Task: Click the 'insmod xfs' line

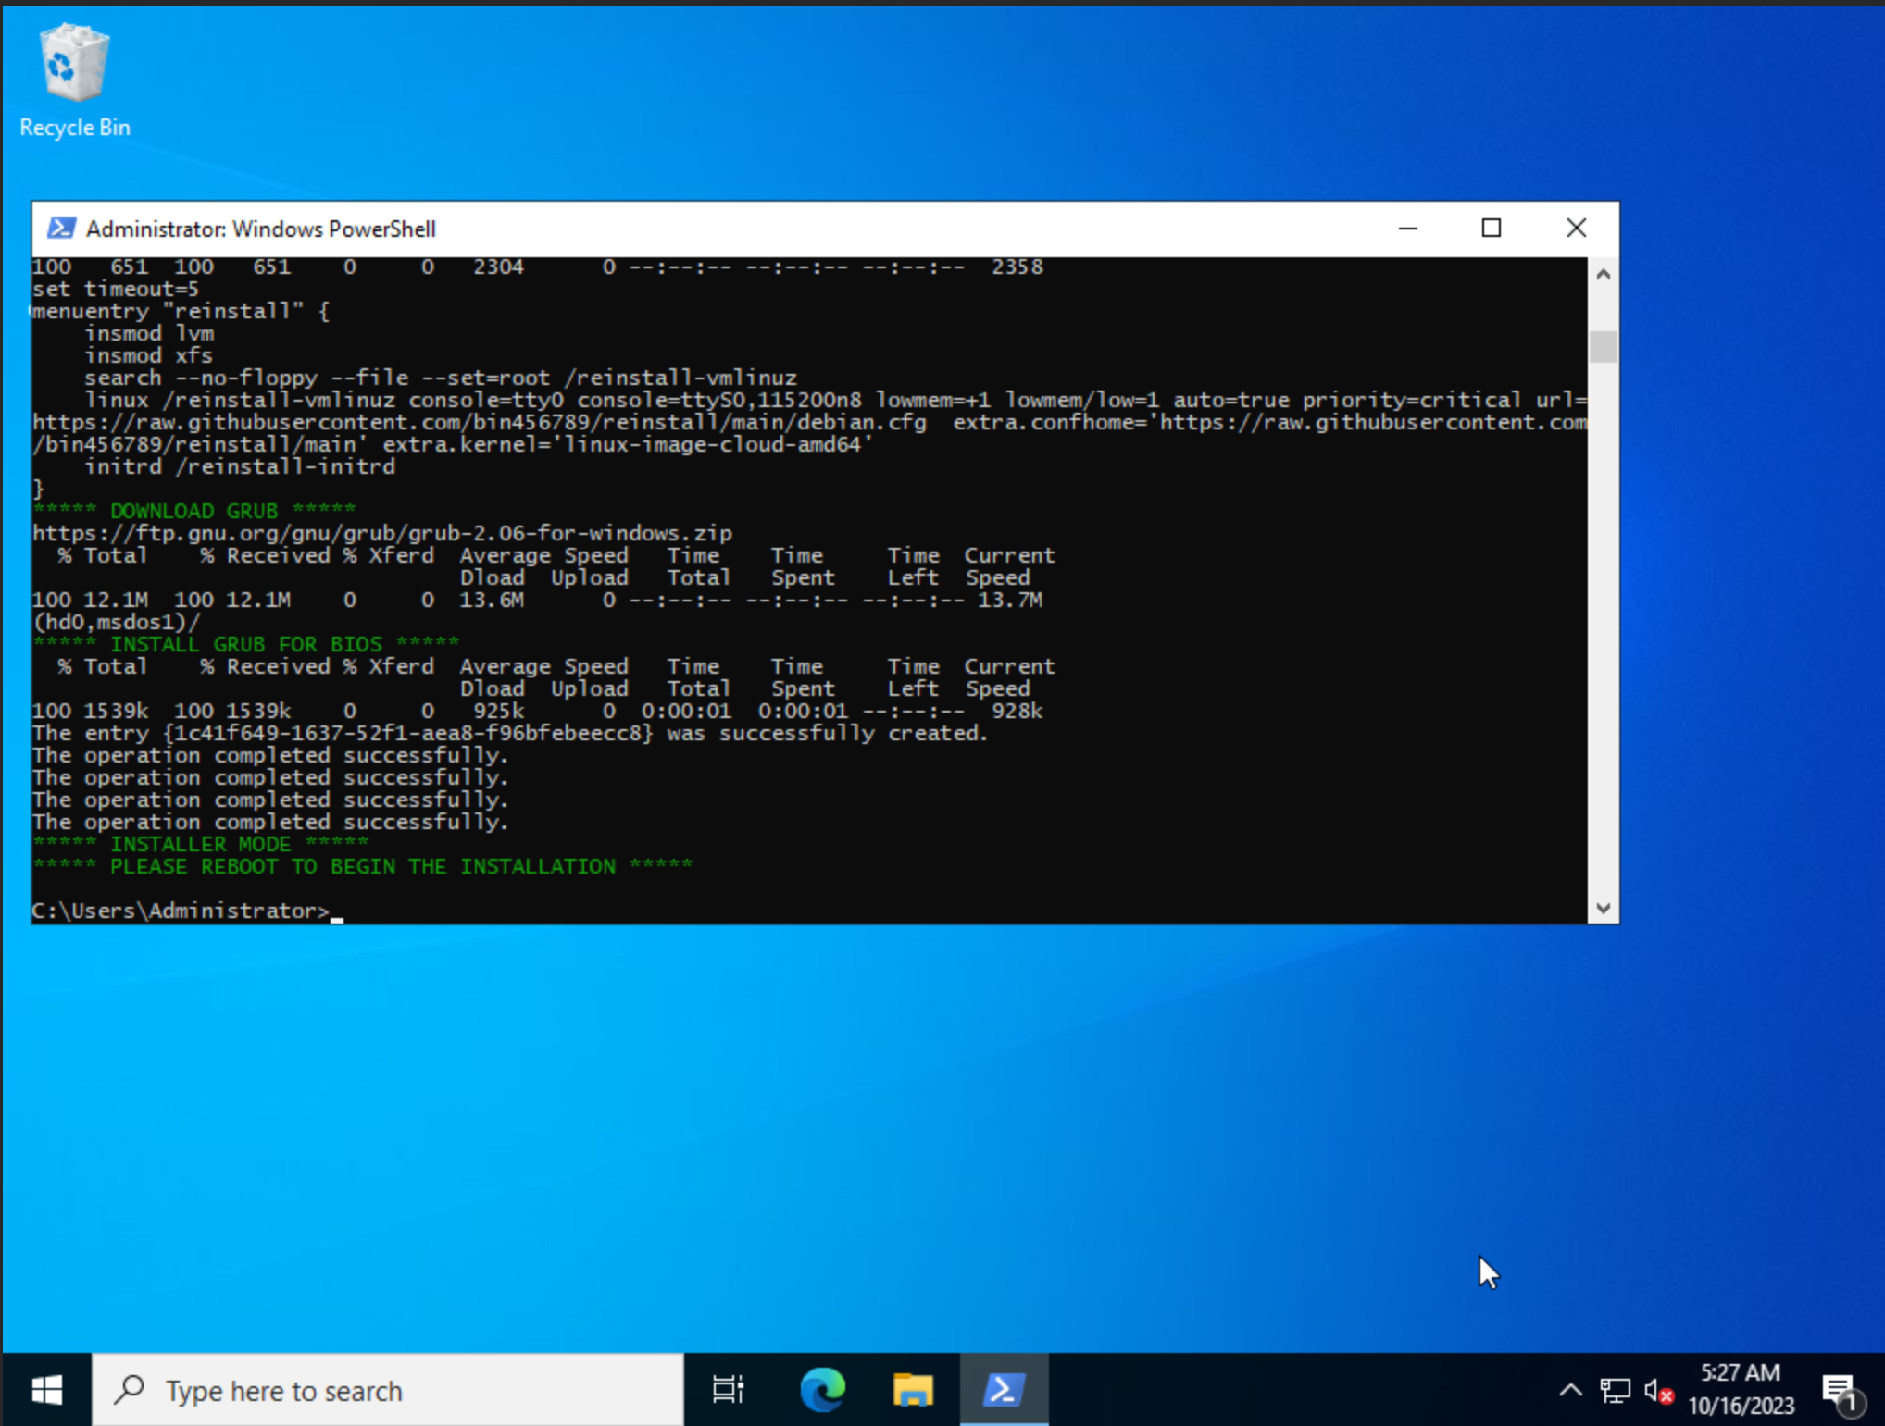Action: click(148, 355)
